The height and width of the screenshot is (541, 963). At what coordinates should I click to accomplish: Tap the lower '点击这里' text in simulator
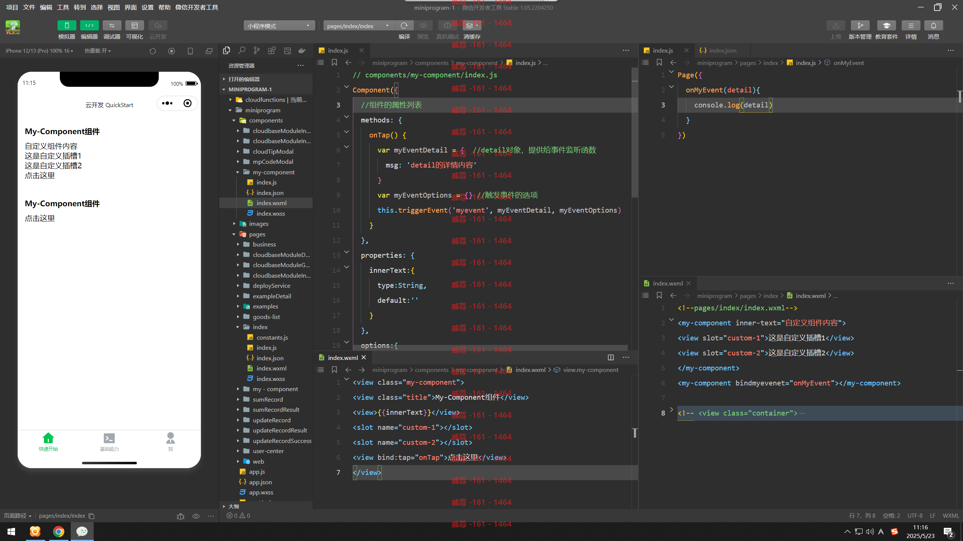pyautogui.click(x=40, y=218)
